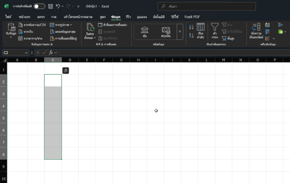The image size is (290, 183).
Task: Click cell C2 in the selection
Action: [53, 80]
